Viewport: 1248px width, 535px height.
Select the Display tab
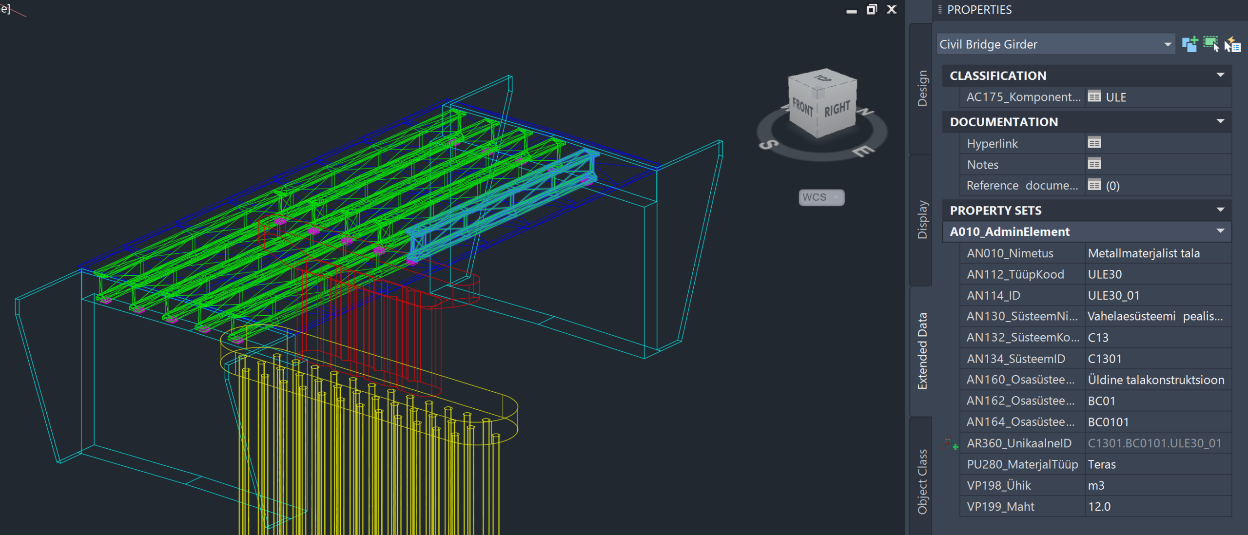[922, 219]
